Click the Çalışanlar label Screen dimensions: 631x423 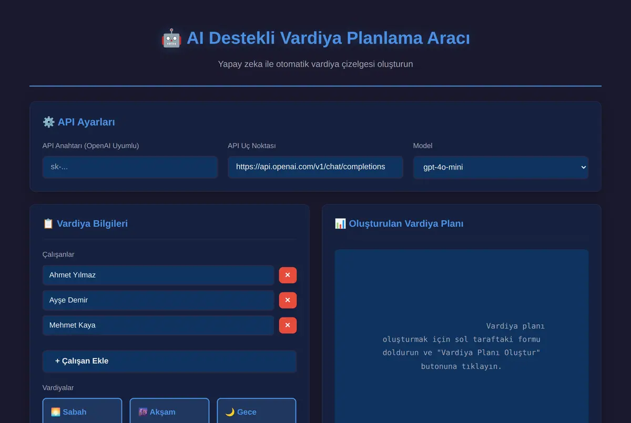click(58, 255)
